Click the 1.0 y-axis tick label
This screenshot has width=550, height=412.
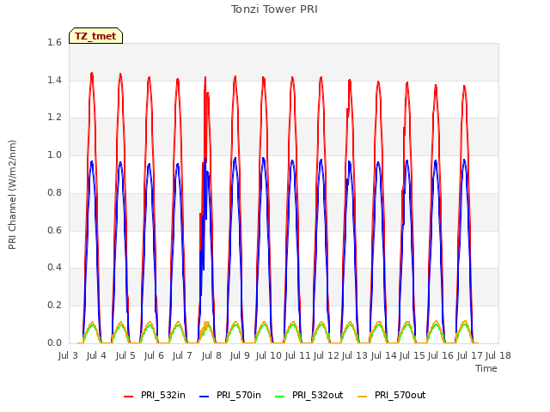pos(54,154)
